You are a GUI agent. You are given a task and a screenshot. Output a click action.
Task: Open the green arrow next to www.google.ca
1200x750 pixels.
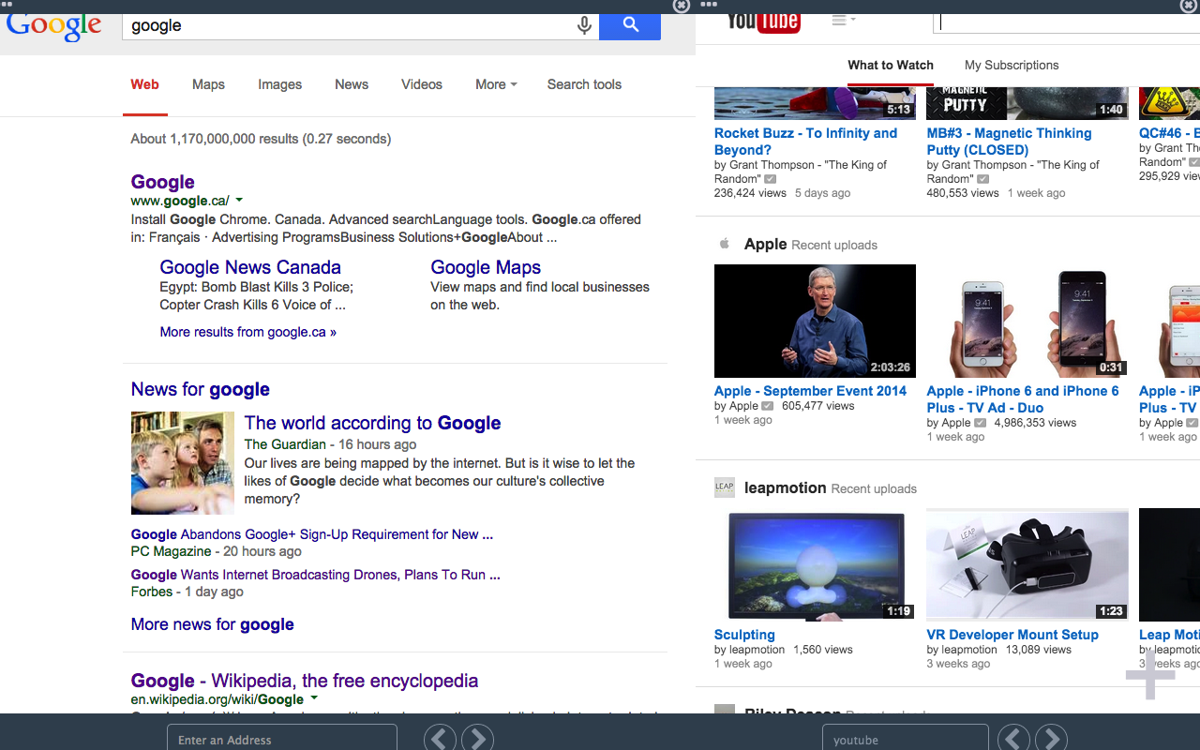click(x=239, y=200)
